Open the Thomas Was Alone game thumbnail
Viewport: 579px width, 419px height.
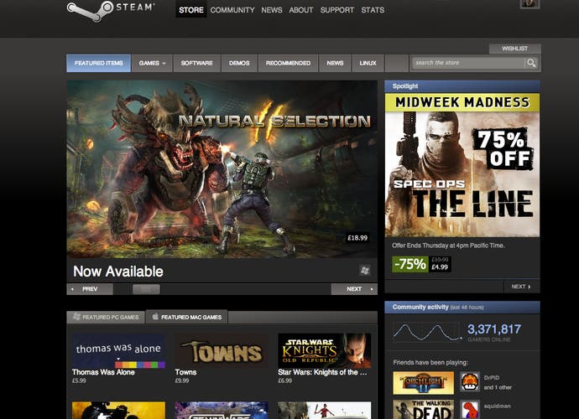(118, 351)
